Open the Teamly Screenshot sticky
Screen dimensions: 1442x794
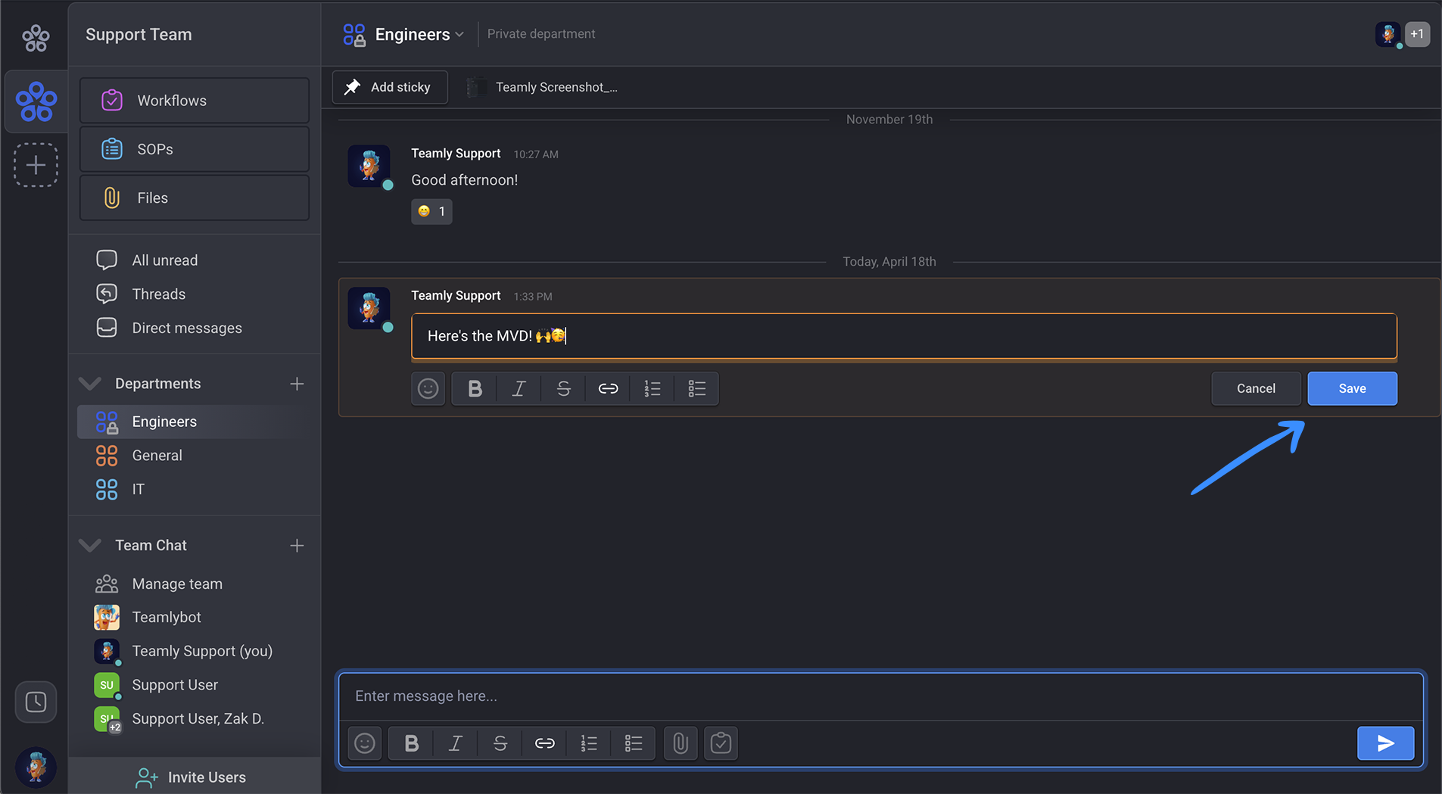point(543,87)
